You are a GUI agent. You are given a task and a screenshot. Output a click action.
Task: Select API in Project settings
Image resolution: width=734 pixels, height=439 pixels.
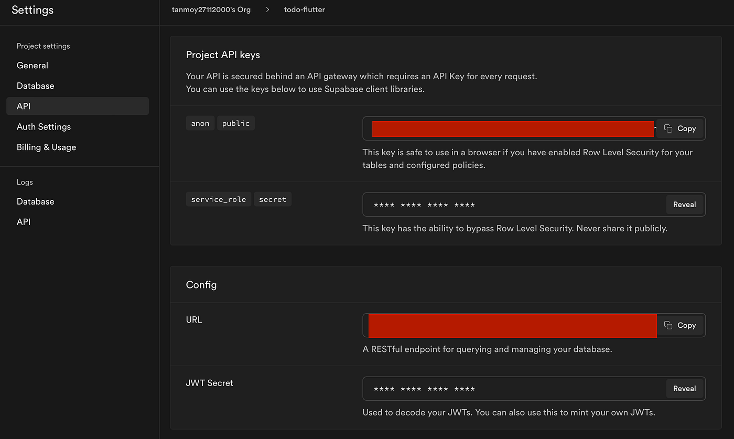point(24,106)
